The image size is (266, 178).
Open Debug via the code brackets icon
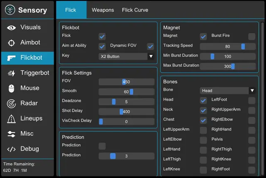click(x=12, y=149)
